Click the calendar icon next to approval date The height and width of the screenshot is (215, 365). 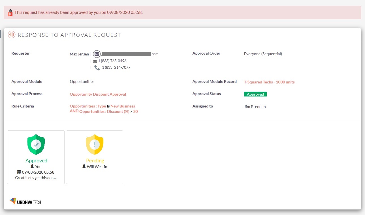pos(19,172)
